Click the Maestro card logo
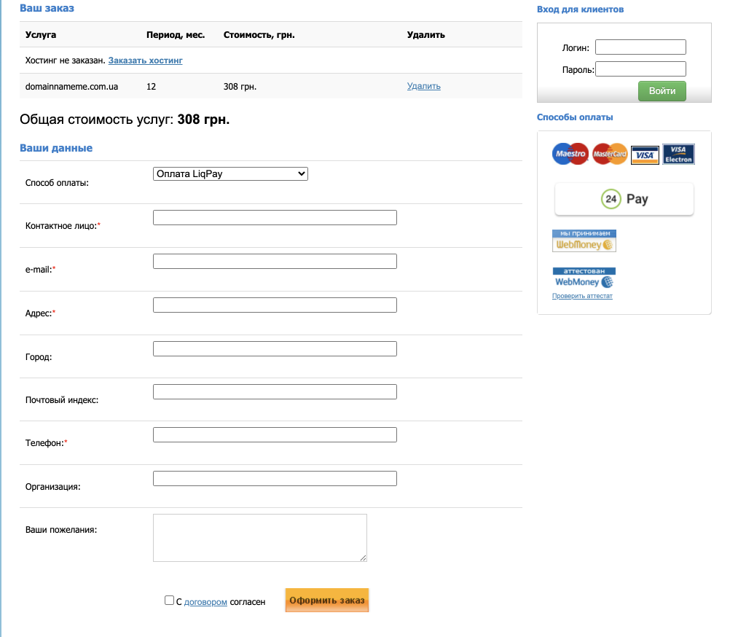Viewport: 730px width, 637px height. tap(570, 154)
